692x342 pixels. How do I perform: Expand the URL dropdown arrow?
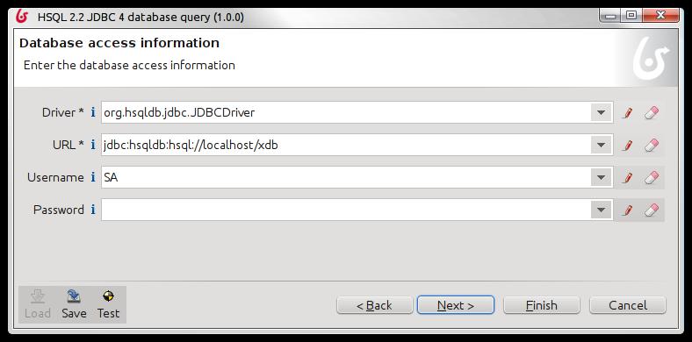point(601,145)
